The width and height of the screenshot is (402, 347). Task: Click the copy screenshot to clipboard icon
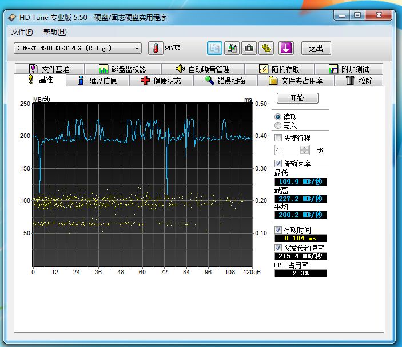point(232,48)
